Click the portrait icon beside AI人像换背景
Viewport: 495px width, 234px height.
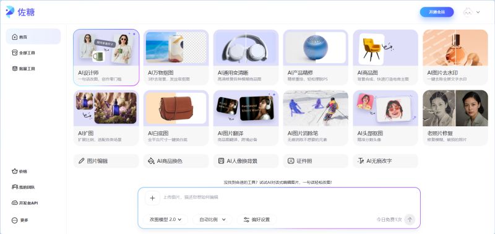pos(221,161)
